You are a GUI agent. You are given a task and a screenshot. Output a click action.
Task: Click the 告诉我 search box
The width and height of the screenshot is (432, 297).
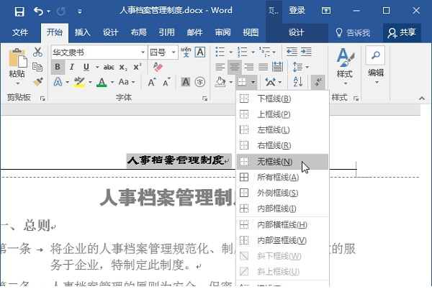[x=353, y=33]
